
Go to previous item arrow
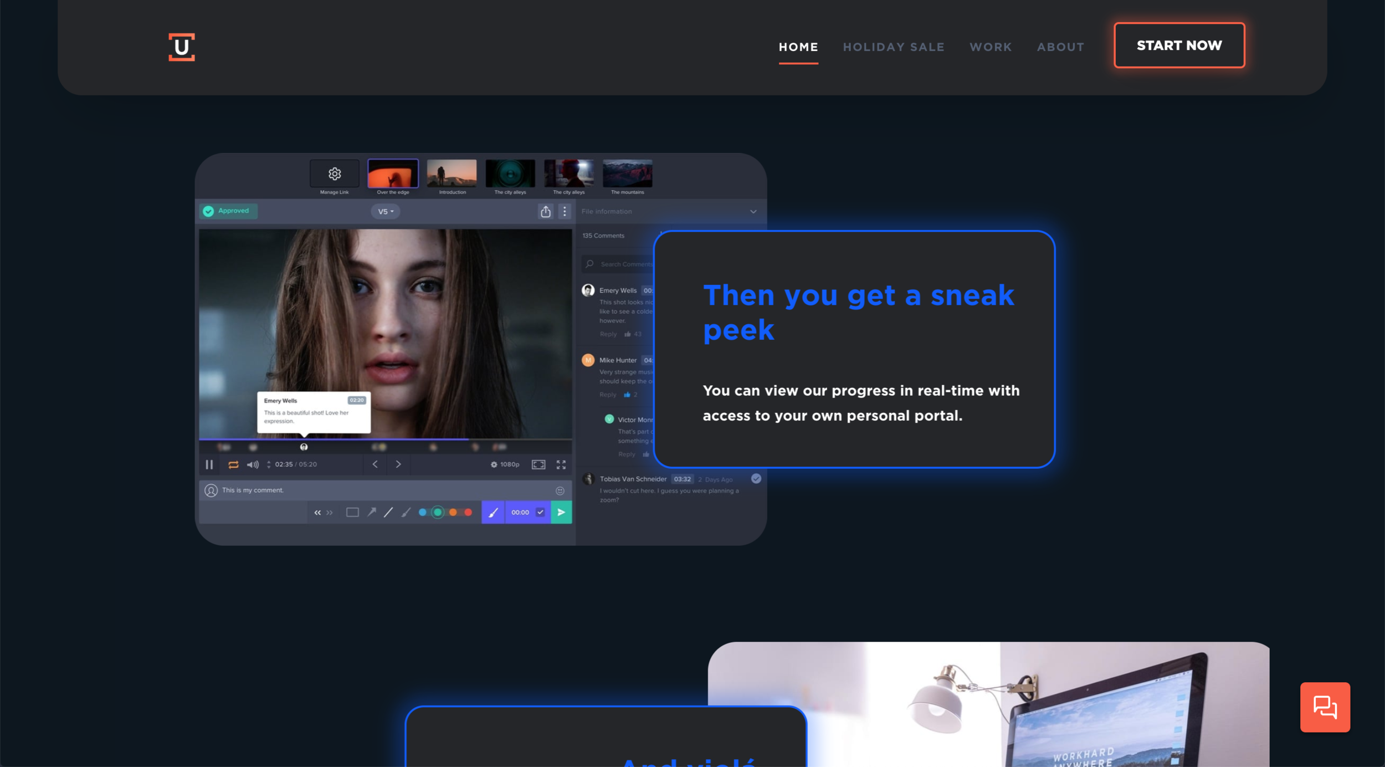coord(375,464)
